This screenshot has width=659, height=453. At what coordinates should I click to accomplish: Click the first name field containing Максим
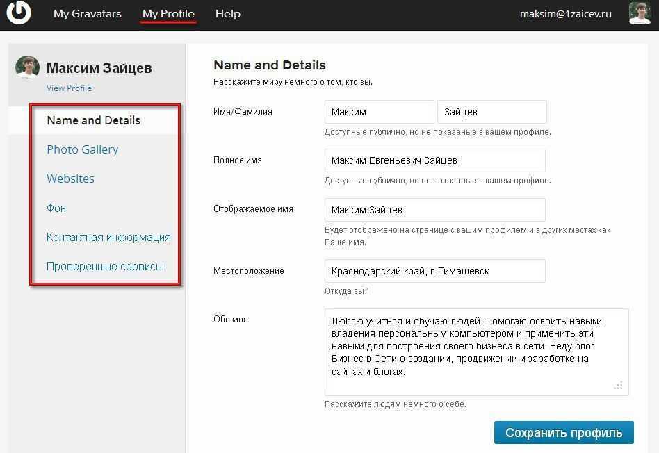coord(379,112)
